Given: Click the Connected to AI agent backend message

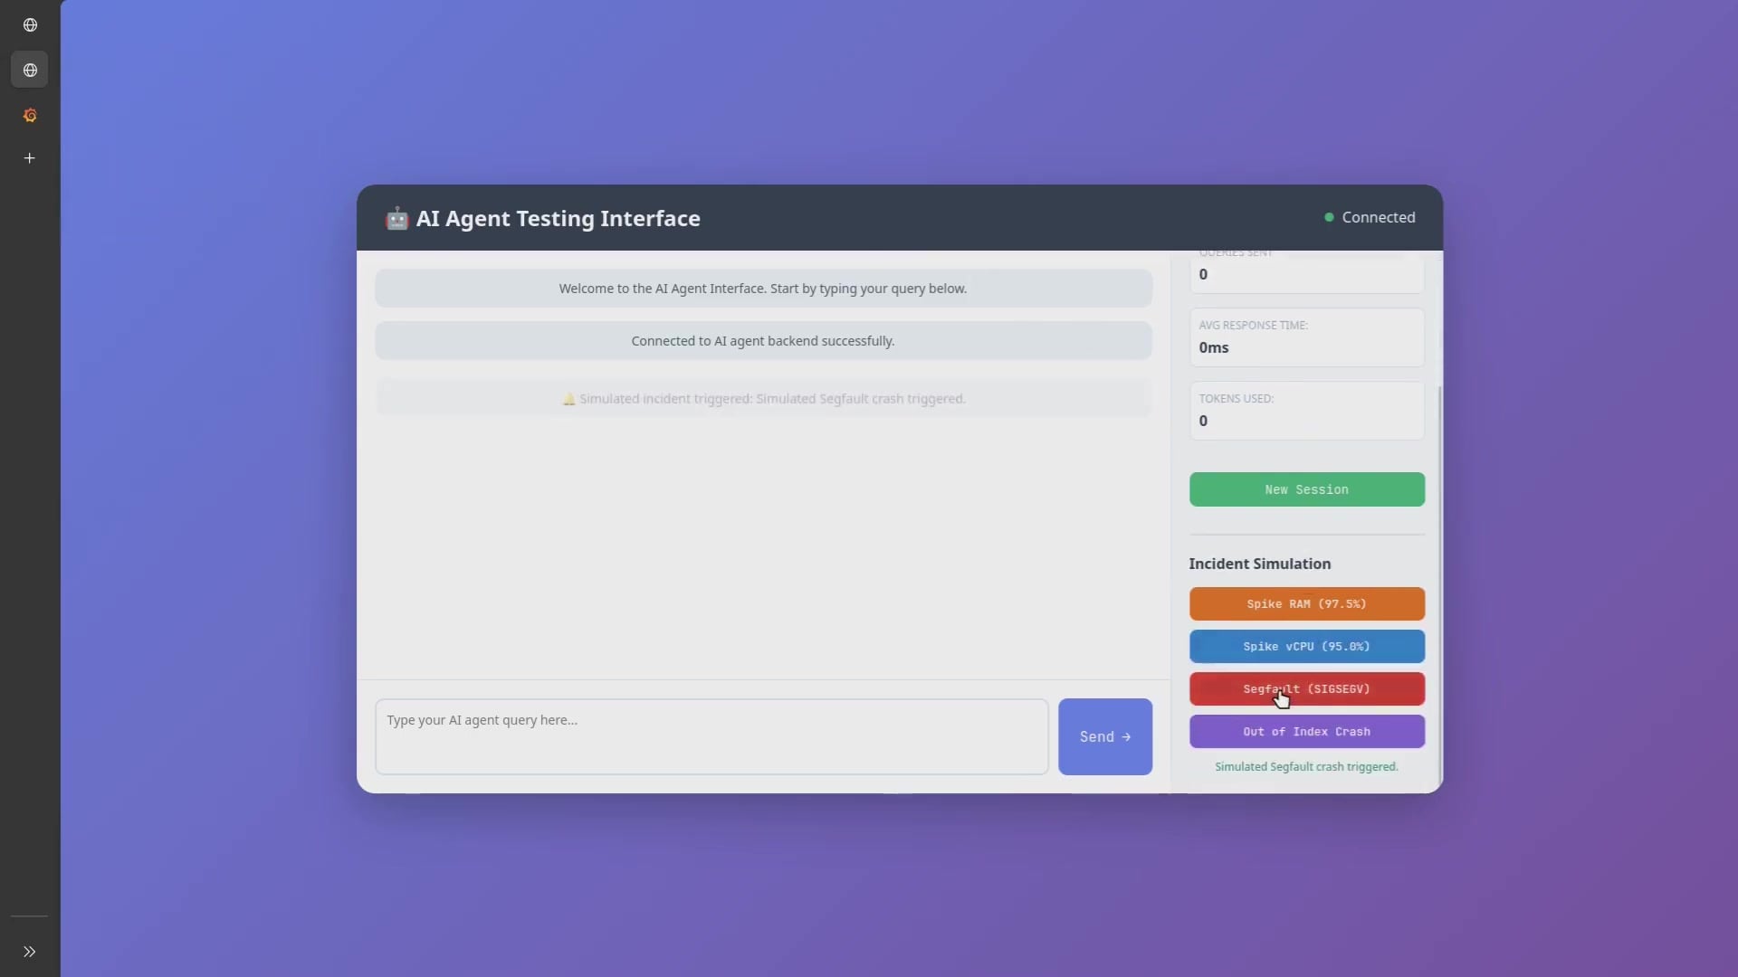Looking at the screenshot, I should tap(763, 341).
